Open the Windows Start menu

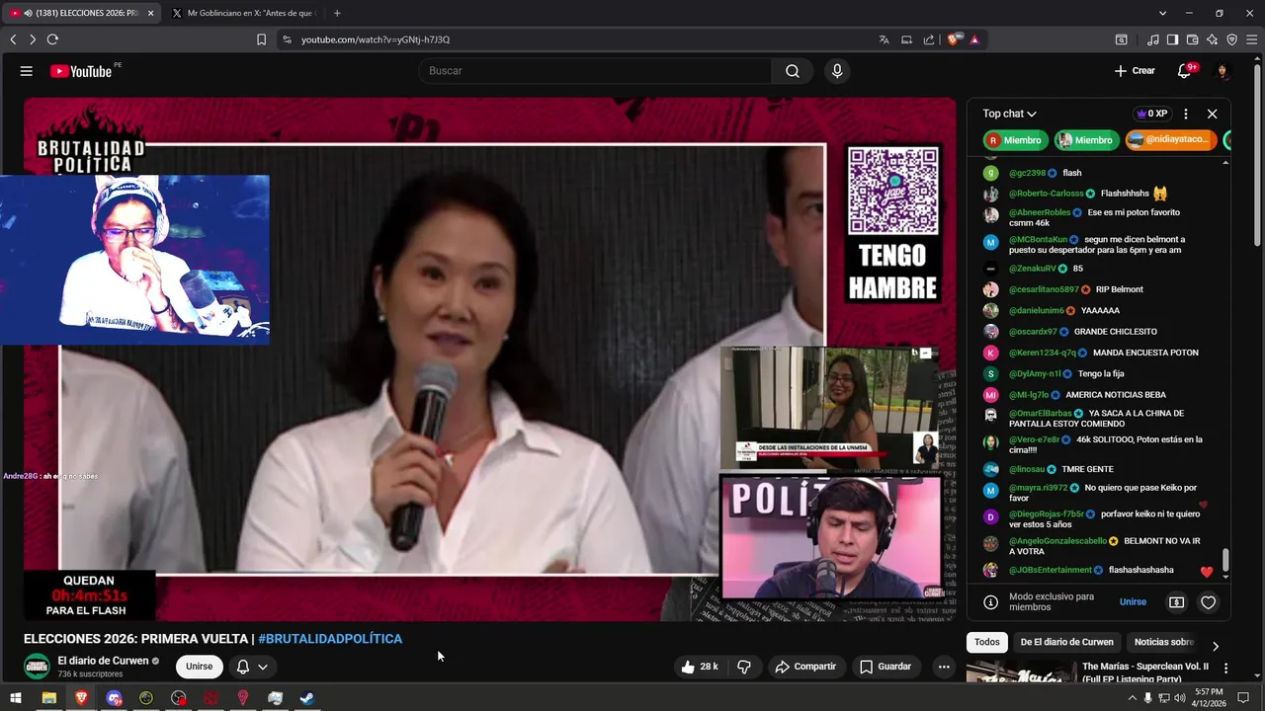(x=16, y=698)
